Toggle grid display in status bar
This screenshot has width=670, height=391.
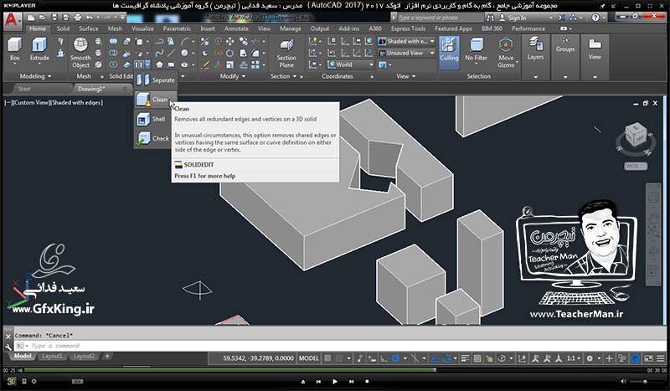point(327,358)
